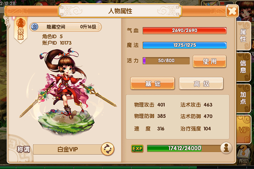254x169 pixels.
Task: Open the 信息 side tab
Action: pos(244,67)
